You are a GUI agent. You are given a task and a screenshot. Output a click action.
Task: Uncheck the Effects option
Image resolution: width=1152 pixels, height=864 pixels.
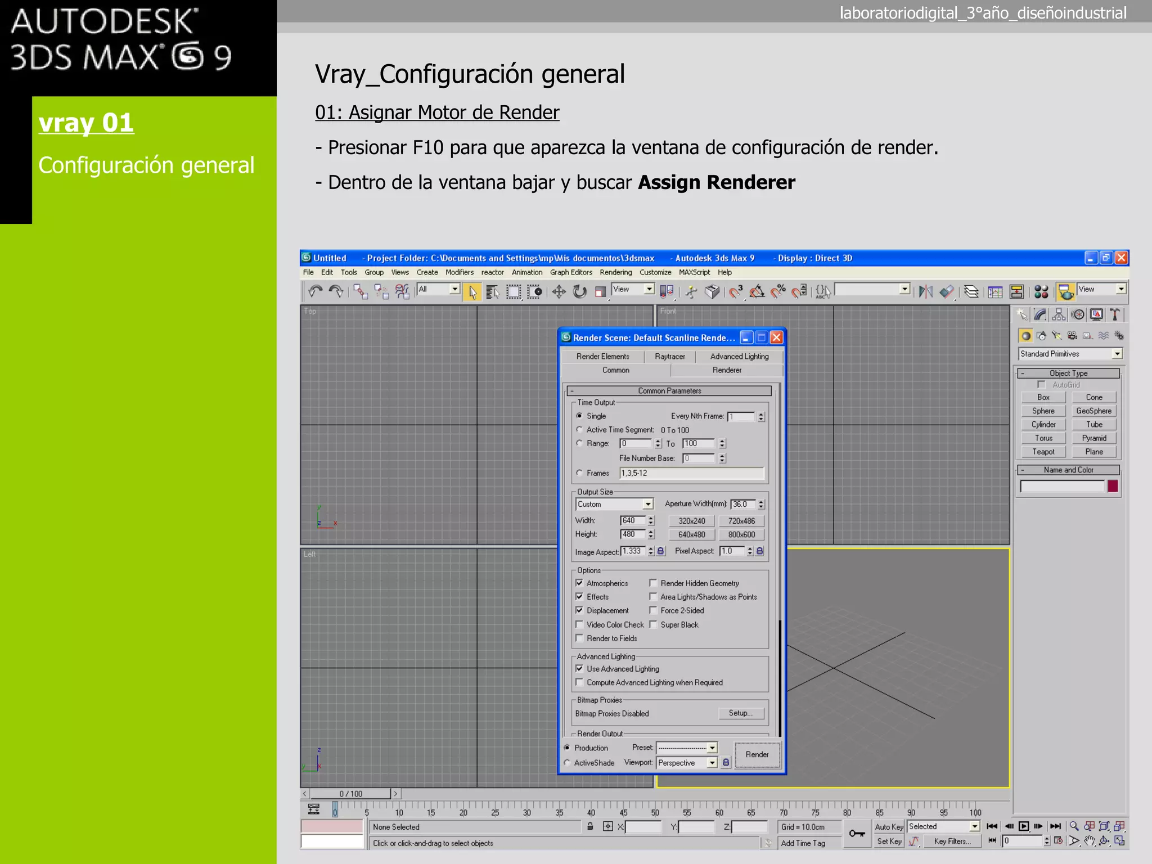pos(579,596)
